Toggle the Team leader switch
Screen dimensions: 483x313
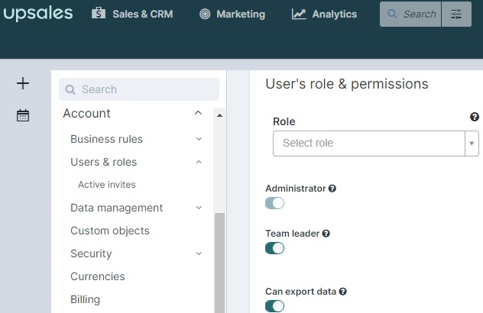tap(274, 248)
